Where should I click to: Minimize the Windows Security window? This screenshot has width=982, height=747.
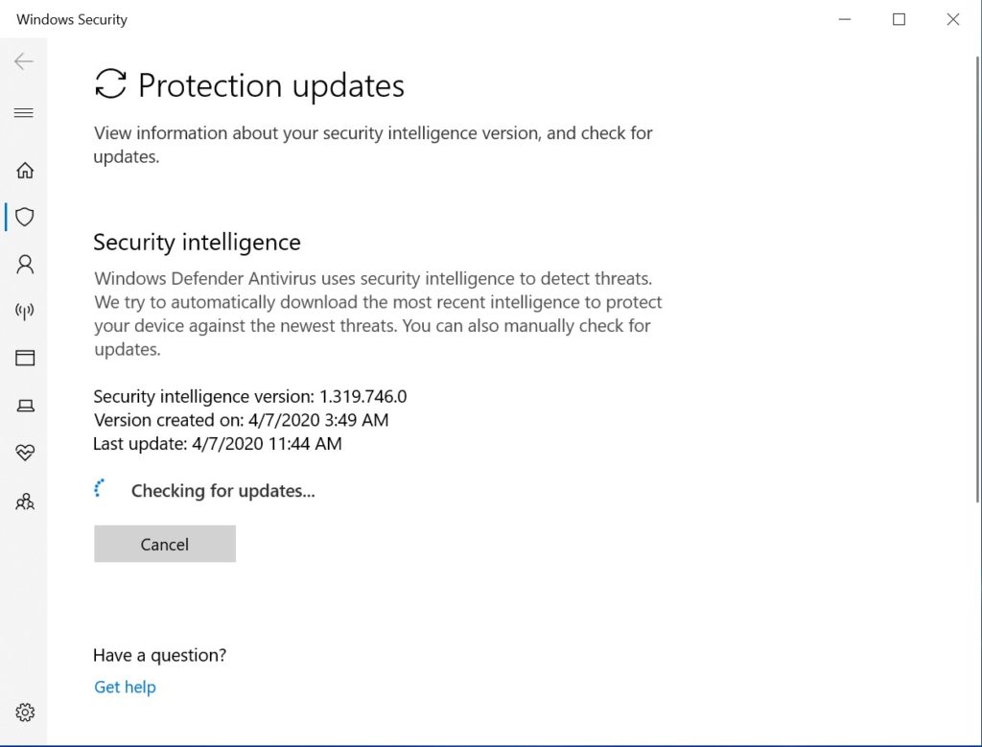[842, 18]
